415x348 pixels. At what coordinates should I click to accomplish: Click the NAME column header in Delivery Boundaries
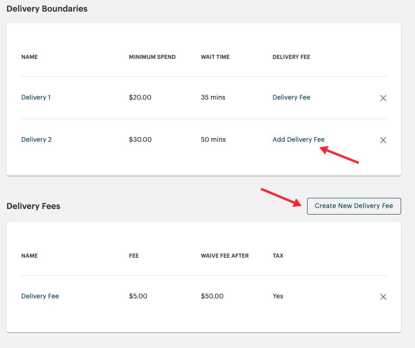[x=29, y=57]
